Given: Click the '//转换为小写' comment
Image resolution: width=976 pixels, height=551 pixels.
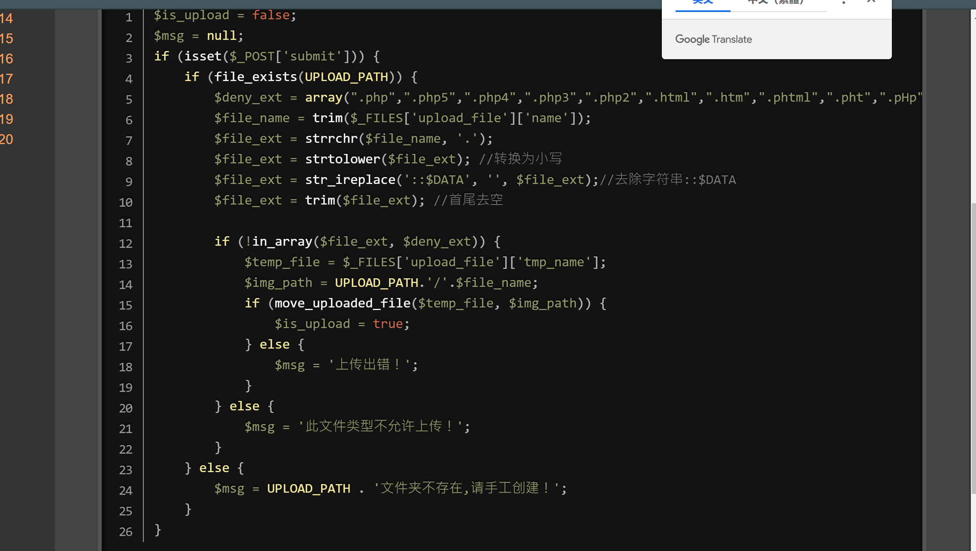Looking at the screenshot, I should (521, 159).
